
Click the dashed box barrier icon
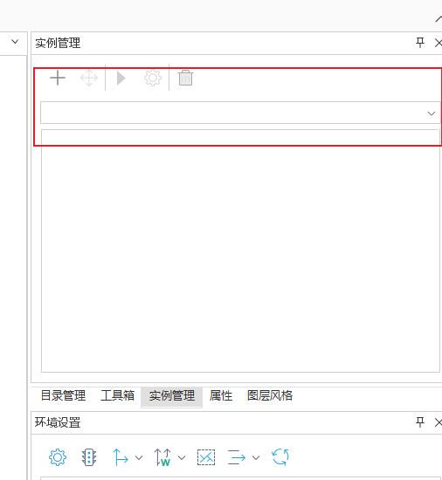206,457
